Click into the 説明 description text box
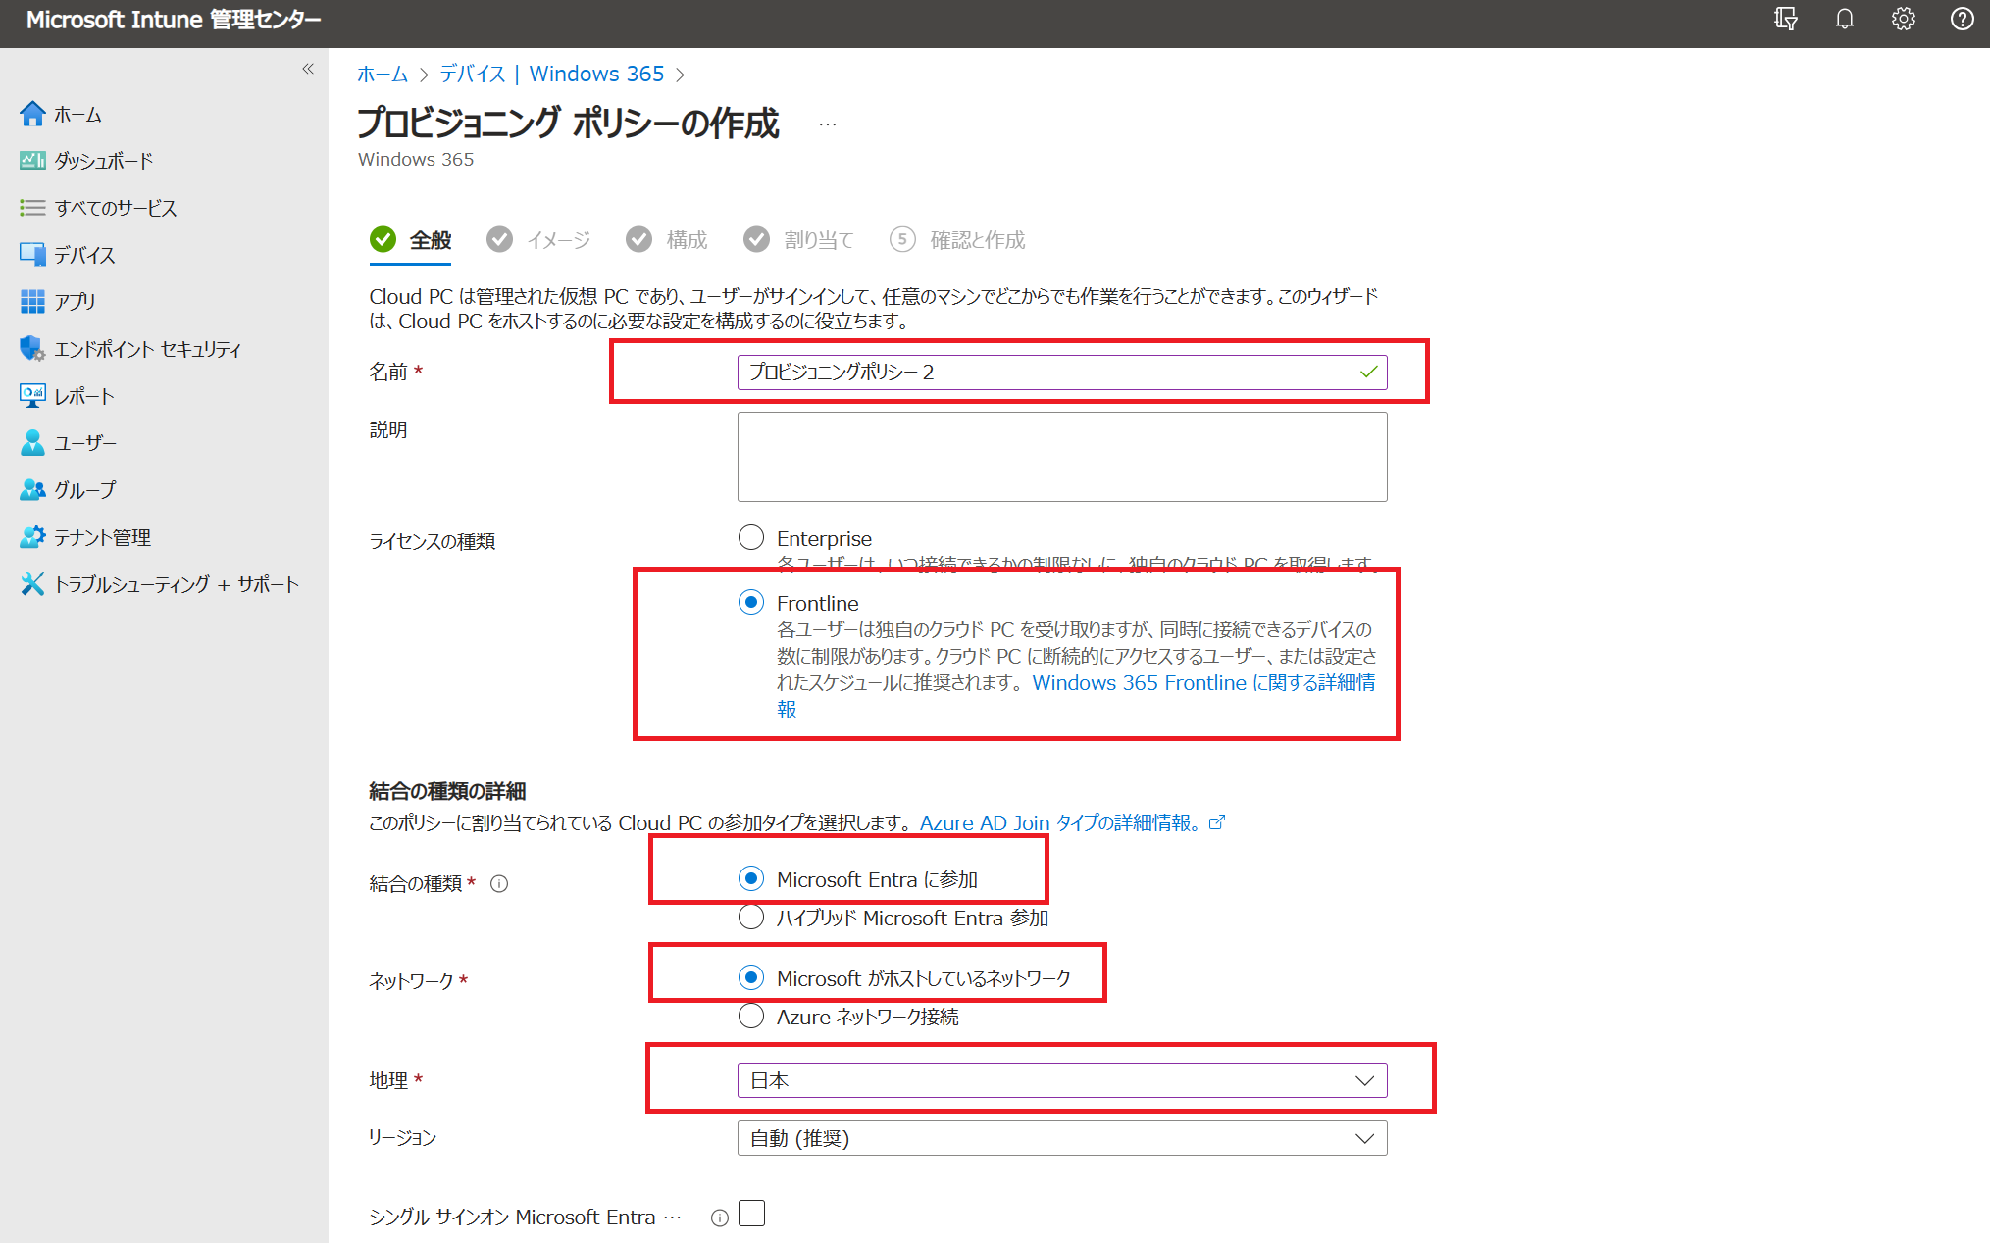Image resolution: width=1990 pixels, height=1243 pixels. click(1061, 457)
